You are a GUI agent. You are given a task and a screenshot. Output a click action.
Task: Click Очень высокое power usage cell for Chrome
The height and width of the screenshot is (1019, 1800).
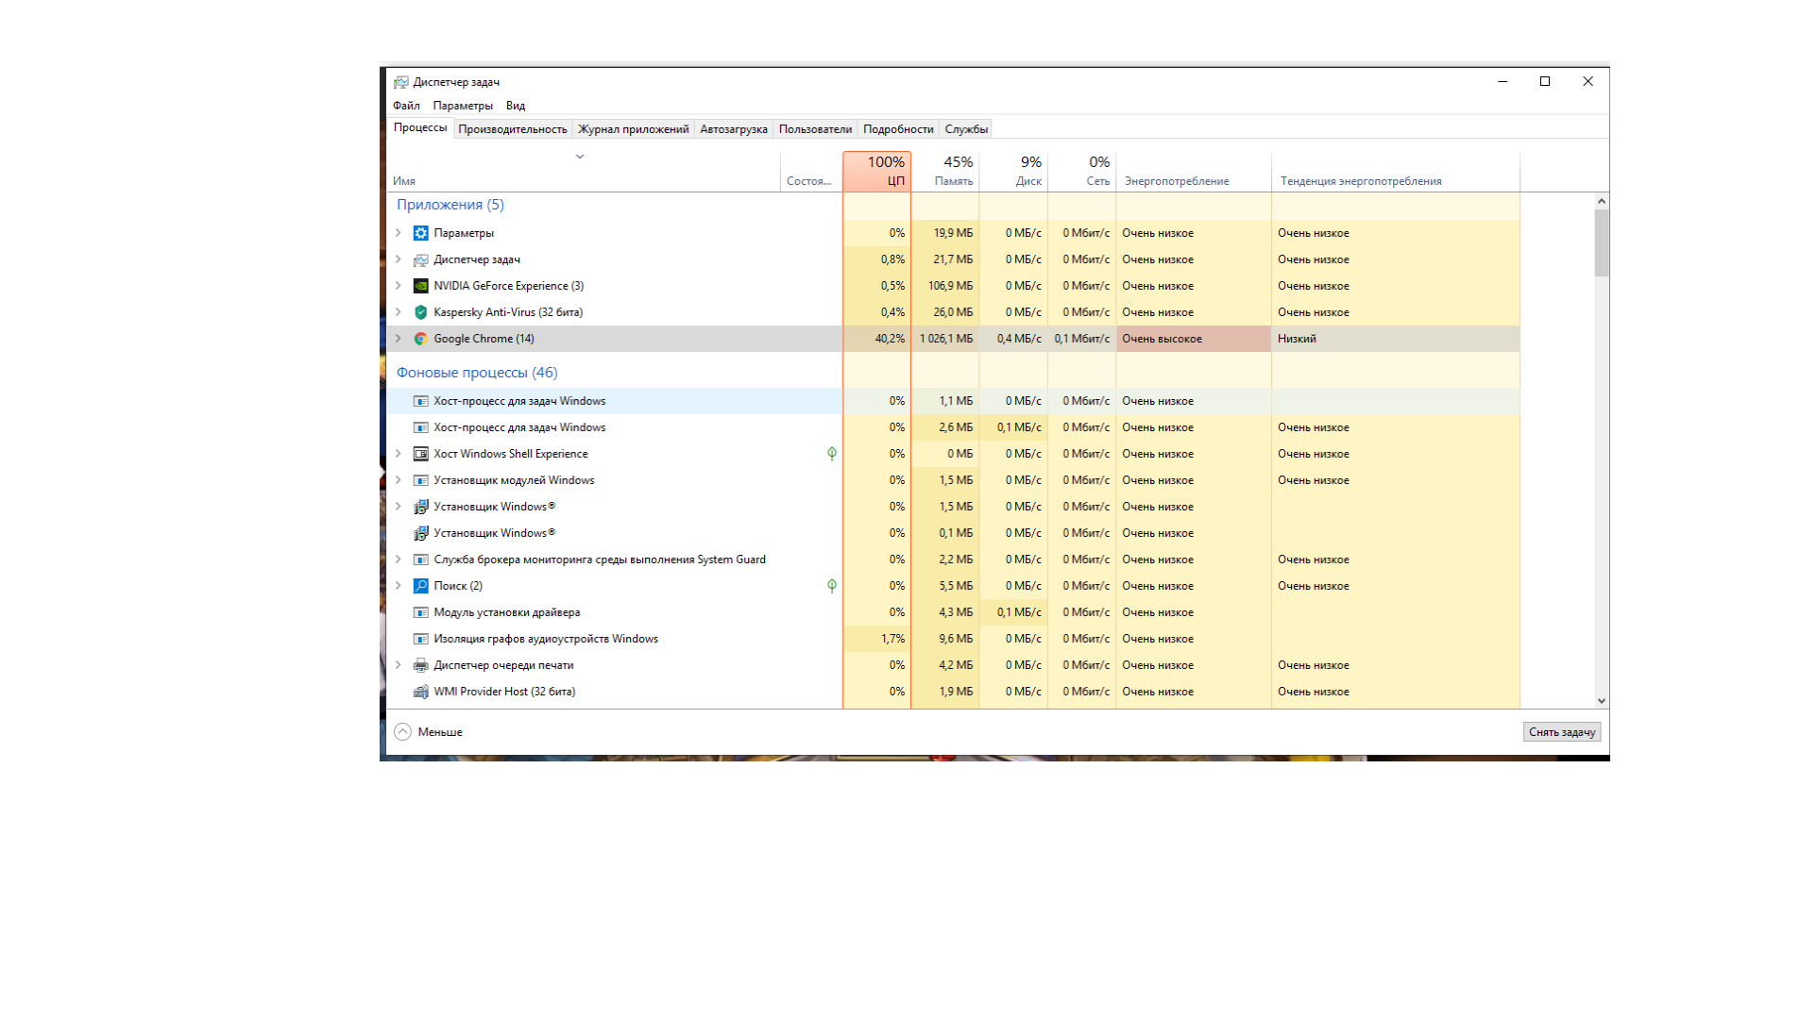pos(1194,339)
